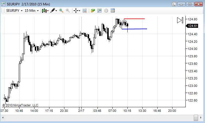This screenshot has height=123, width=205.
Task: Click the 122.60 price axis label
Action: 192,100
